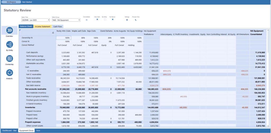Viewport: 271px width, 133px height.
Task: Select the Consol Method row label
Action: [28, 45]
